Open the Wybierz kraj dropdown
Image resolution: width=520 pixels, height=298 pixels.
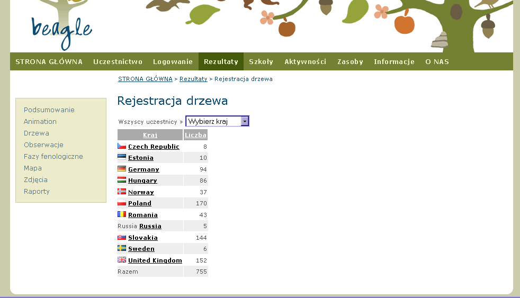point(217,121)
